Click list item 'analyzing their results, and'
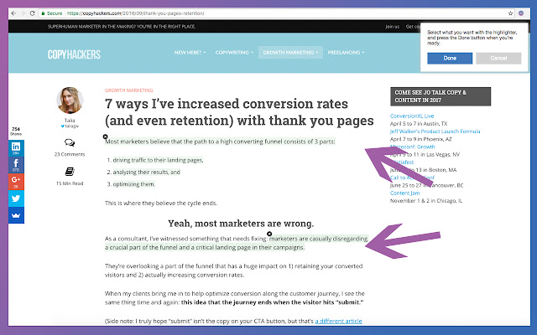 [147, 172]
